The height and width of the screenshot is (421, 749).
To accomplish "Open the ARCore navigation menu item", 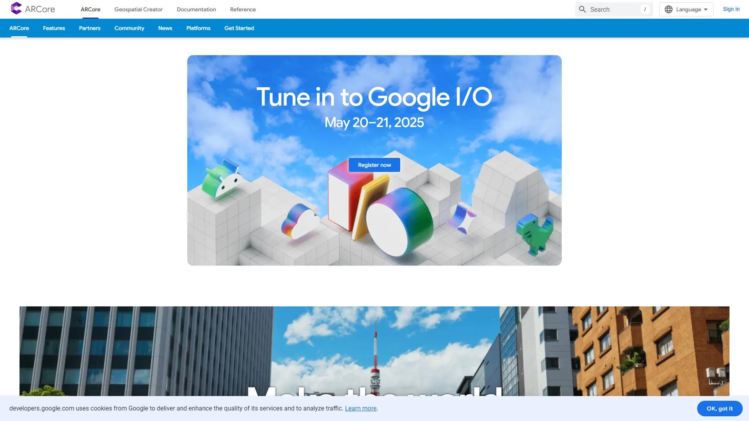I will point(90,9).
